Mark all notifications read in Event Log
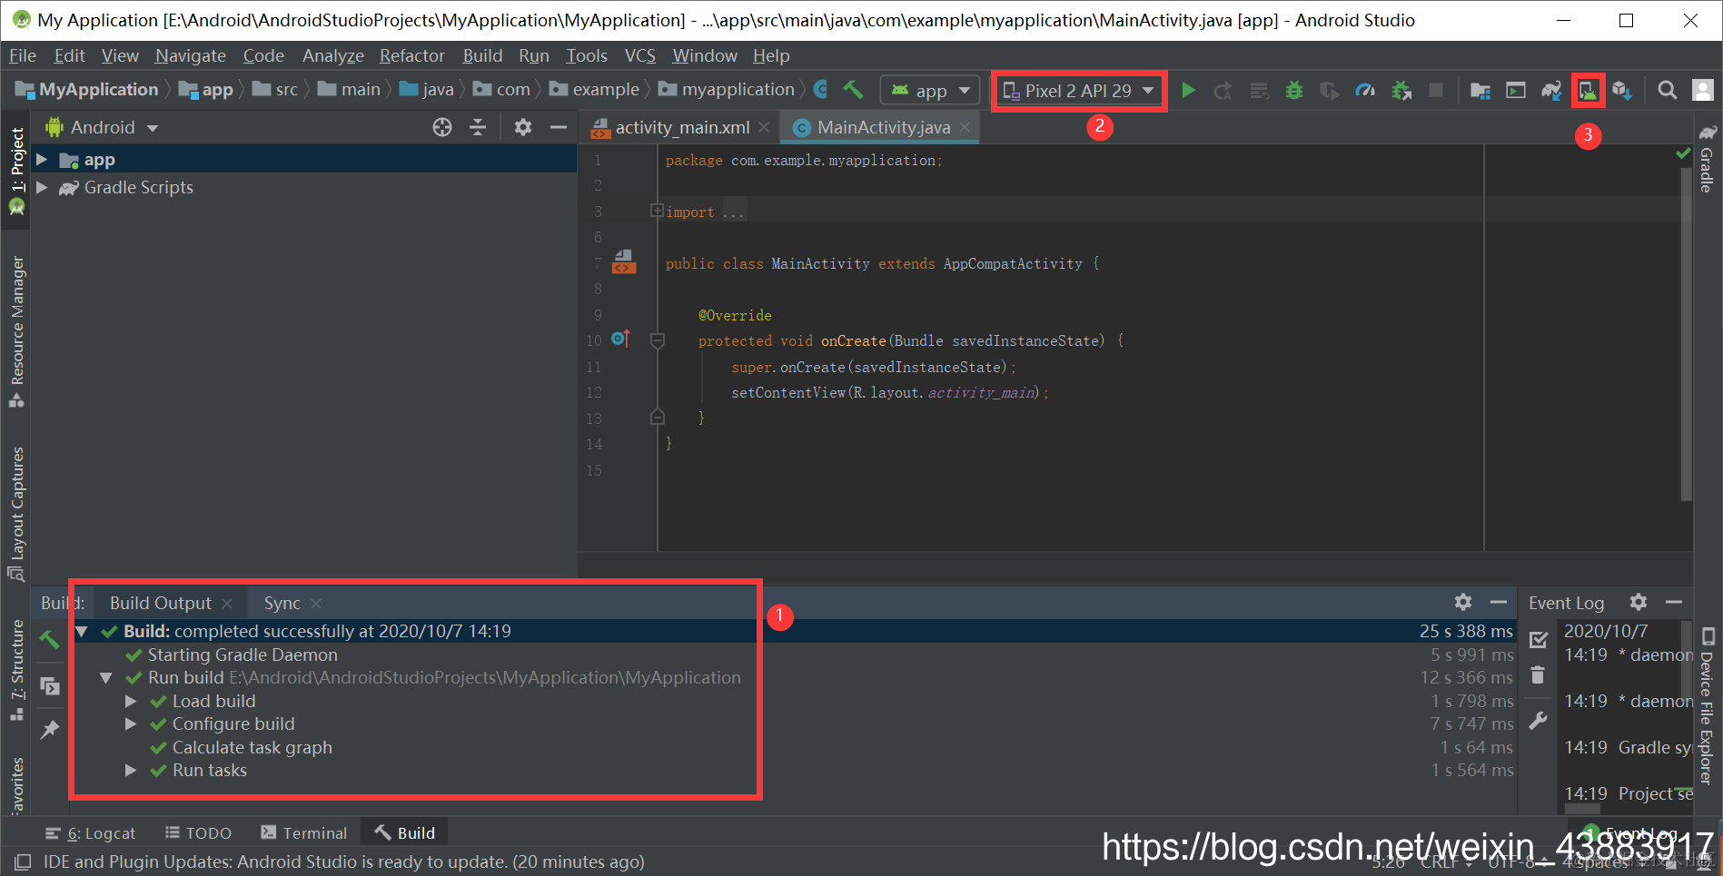Image resolution: width=1723 pixels, height=876 pixels. pyautogui.click(x=1539, y=640)
